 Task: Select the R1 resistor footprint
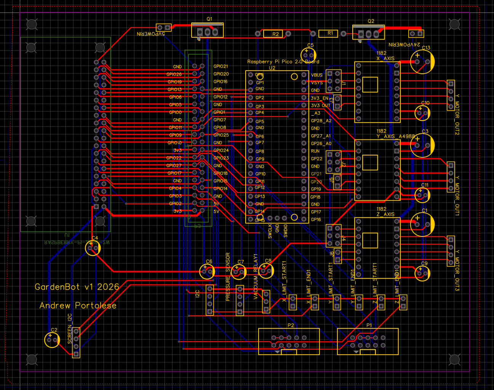328,33
